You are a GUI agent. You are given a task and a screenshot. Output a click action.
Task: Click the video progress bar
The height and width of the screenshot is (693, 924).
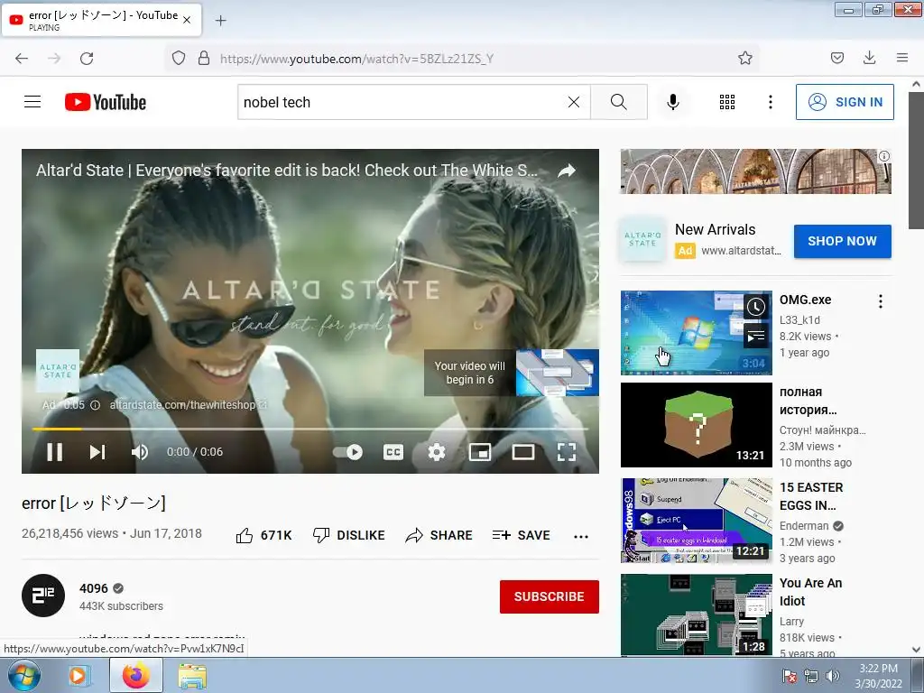pos(310,429)
